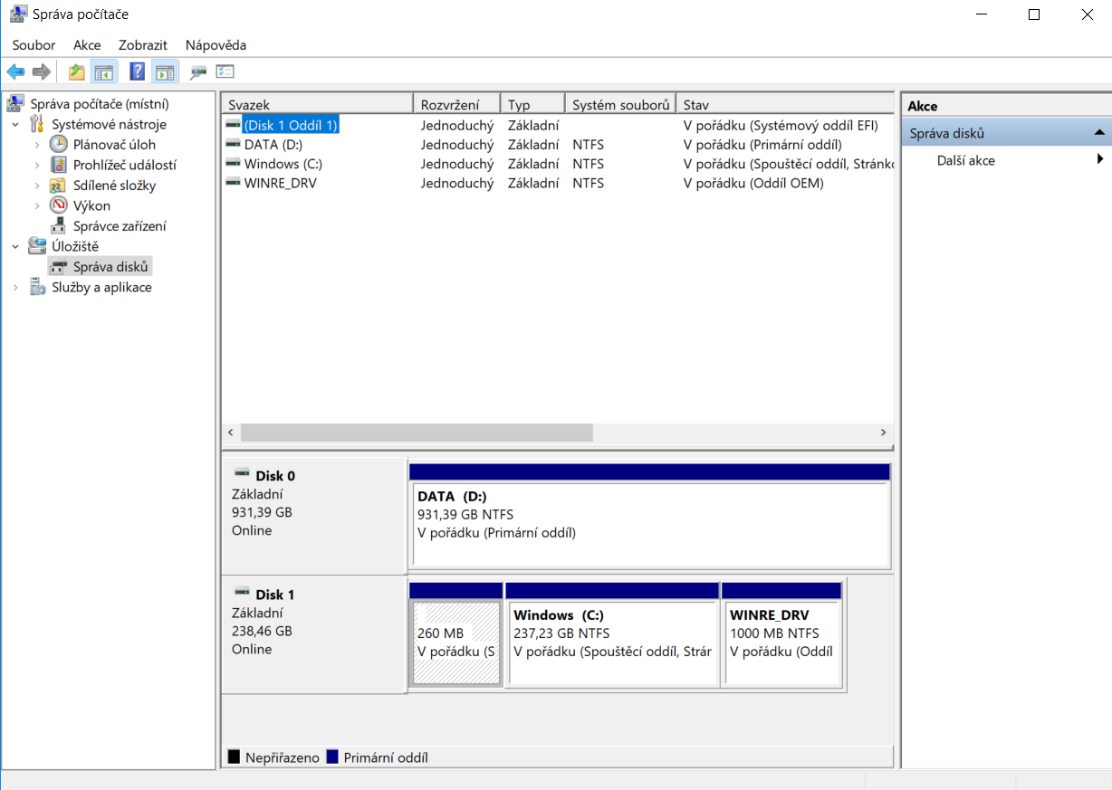Toggle the Show/Hide Console Tree toolbar icon
This screenshot has height=790, width=1112.
(x=103, y=71)
